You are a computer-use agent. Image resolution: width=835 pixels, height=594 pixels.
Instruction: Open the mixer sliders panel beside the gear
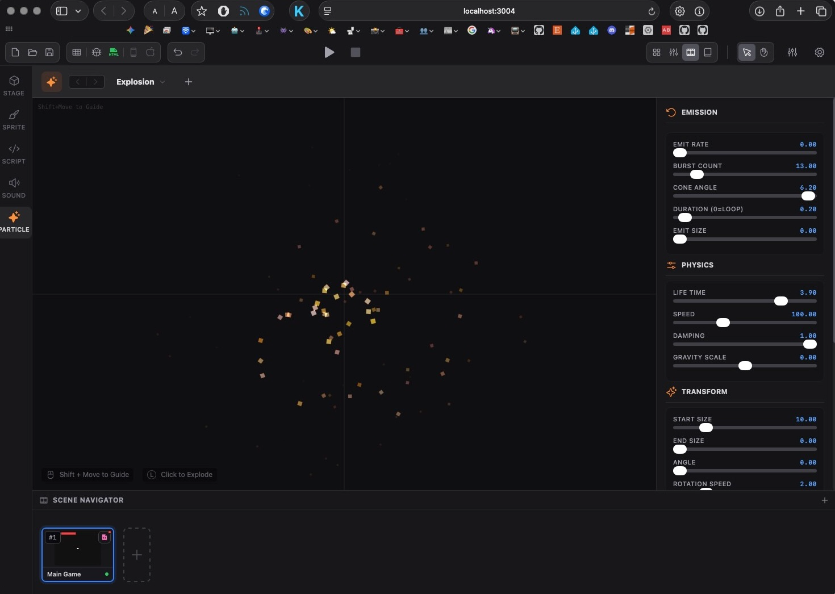[x=792, y=52]
